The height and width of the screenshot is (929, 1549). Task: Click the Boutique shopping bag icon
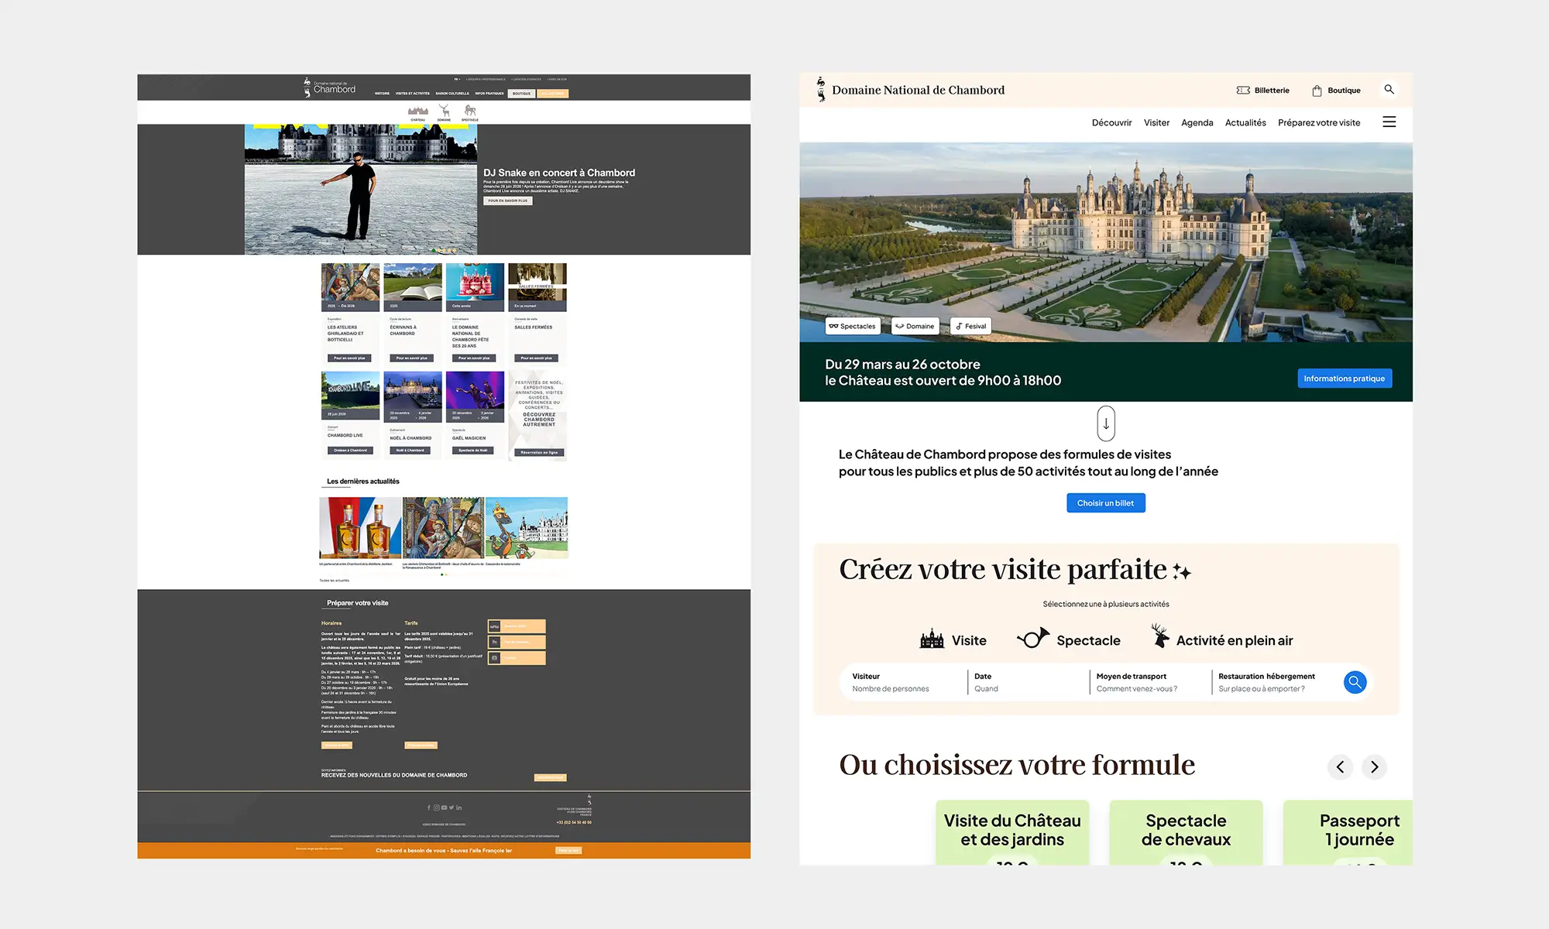click(1316, 90)
